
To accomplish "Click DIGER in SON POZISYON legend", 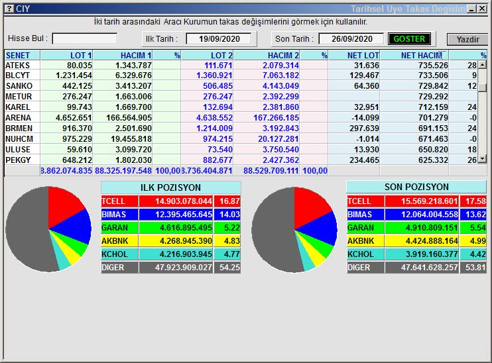I will click(x=365, y=268).
